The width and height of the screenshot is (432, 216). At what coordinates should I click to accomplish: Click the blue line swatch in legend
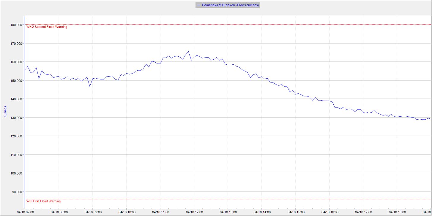click(x=198, y=5)
